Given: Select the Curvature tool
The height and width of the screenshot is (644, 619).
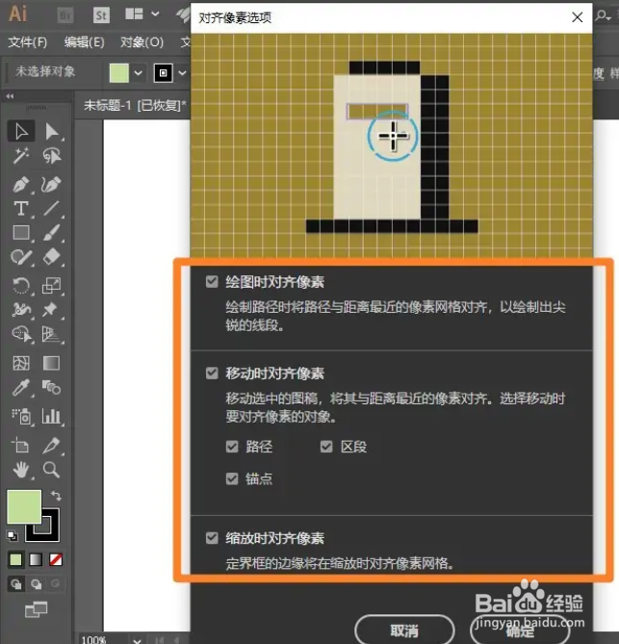Looking at the screenshot, I should click(52, 185).
